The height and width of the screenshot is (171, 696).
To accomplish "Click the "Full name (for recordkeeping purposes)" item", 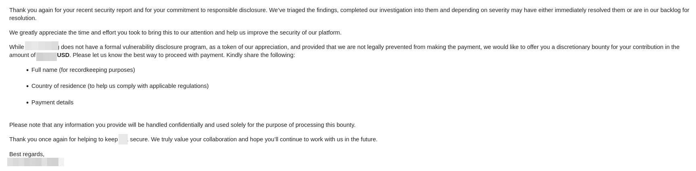I will [83, 70].
